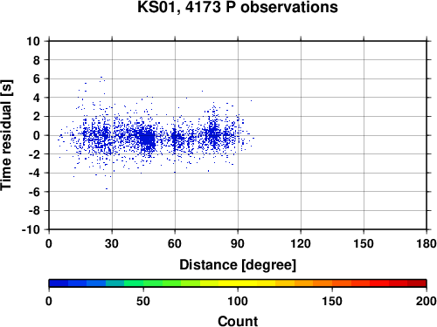
Task: Click x-axis tick label '30'
Action: (112, 243)
